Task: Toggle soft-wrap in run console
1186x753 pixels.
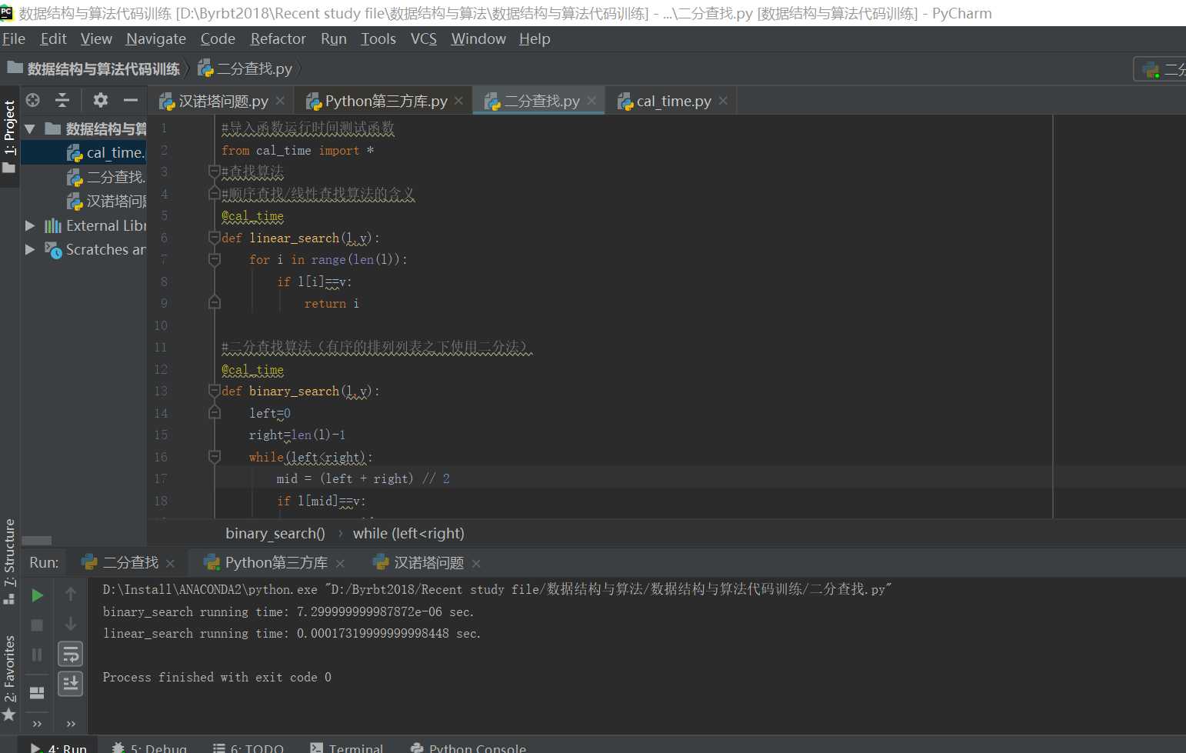Action: (71, 655)
